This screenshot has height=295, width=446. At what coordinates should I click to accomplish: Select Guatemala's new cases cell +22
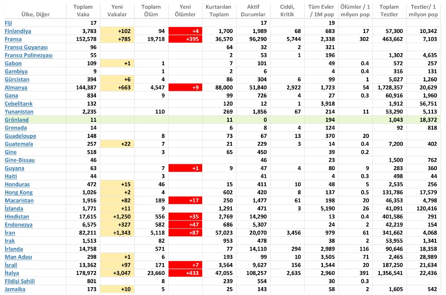pos(117,144)
